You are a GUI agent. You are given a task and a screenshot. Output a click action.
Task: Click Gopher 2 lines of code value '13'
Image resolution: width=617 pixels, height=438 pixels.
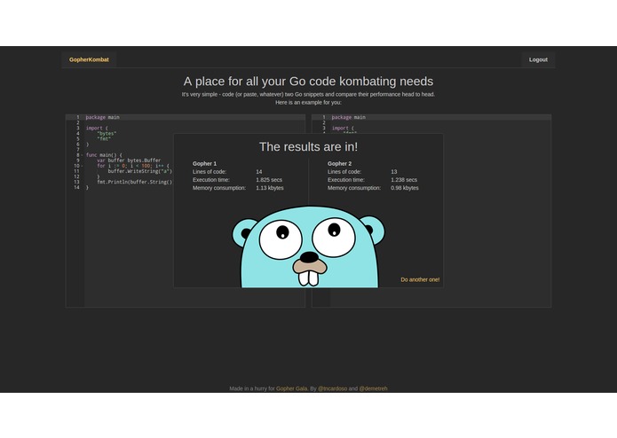coord(394,172)
